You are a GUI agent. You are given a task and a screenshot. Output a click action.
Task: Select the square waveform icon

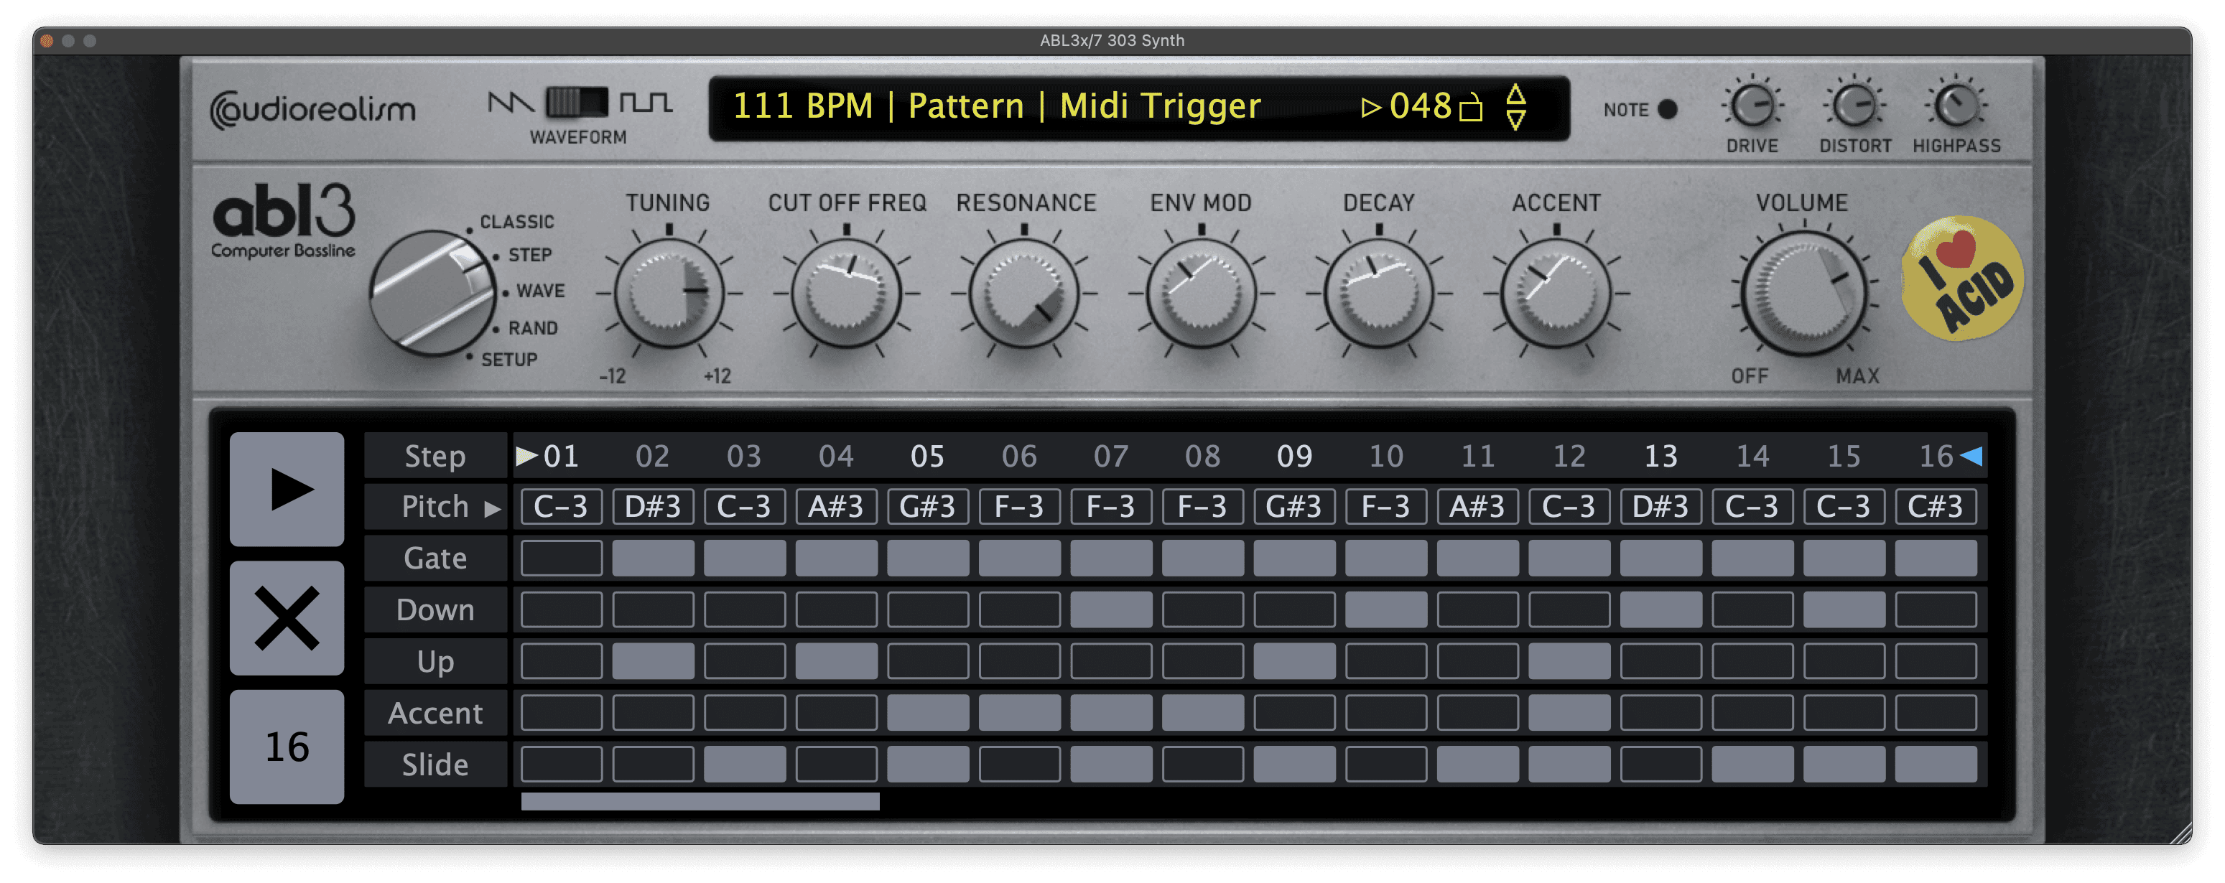(646, 103)
